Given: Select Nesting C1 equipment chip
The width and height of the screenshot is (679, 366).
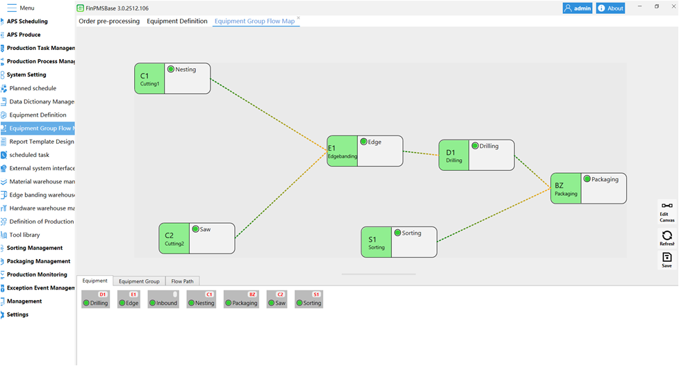Looking at the screenshot, I should click(x=202, y=299).
